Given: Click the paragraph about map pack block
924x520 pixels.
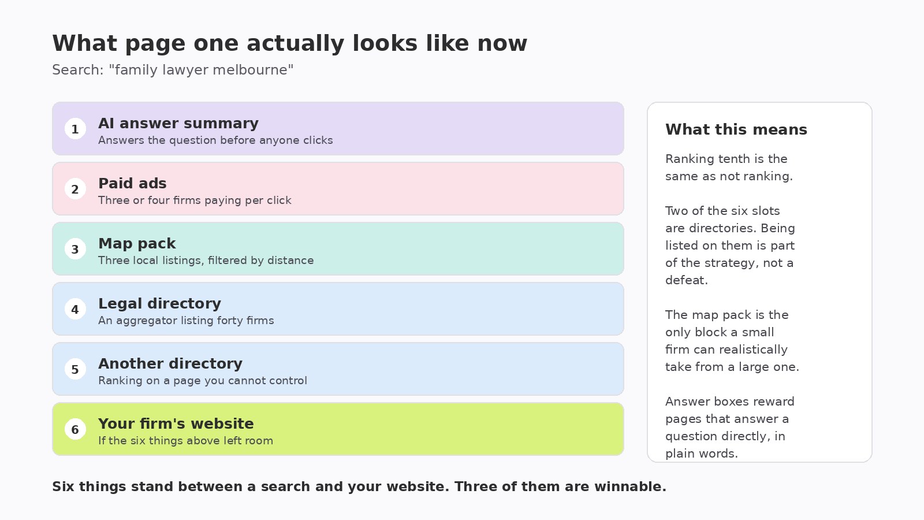Looking at the screenshot, I should (x=732, y=341).
